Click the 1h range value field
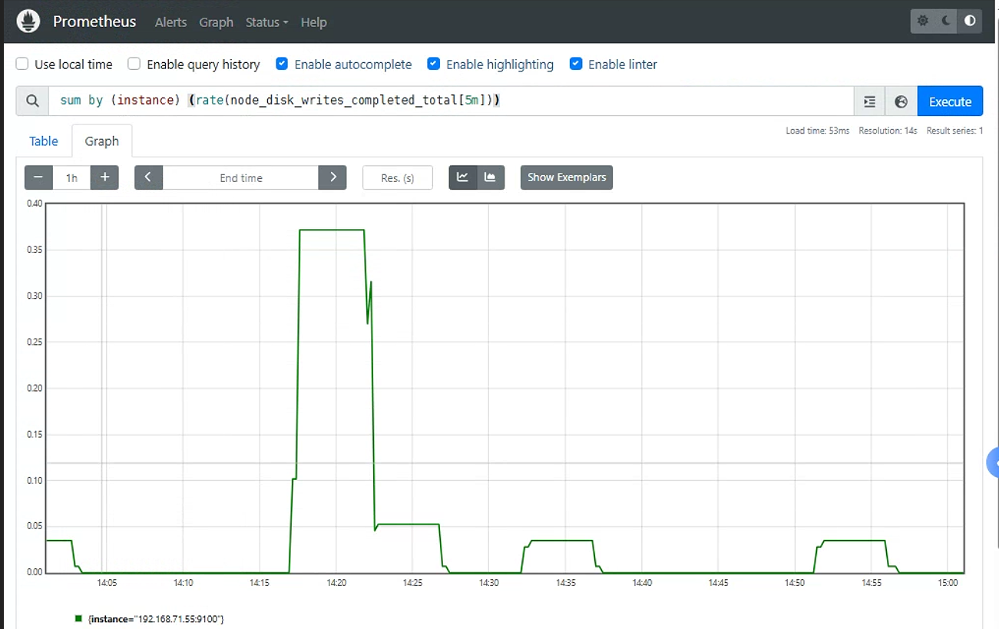This screenshot has height=629, width=999. coord(71,177)
